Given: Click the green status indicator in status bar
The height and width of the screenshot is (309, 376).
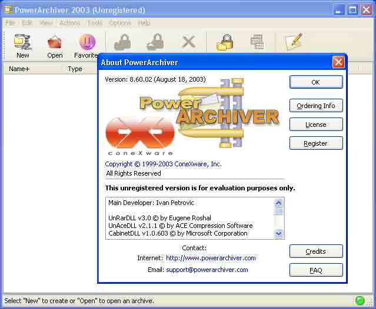Looking at the screenshot, I should [x=360, y=301].
